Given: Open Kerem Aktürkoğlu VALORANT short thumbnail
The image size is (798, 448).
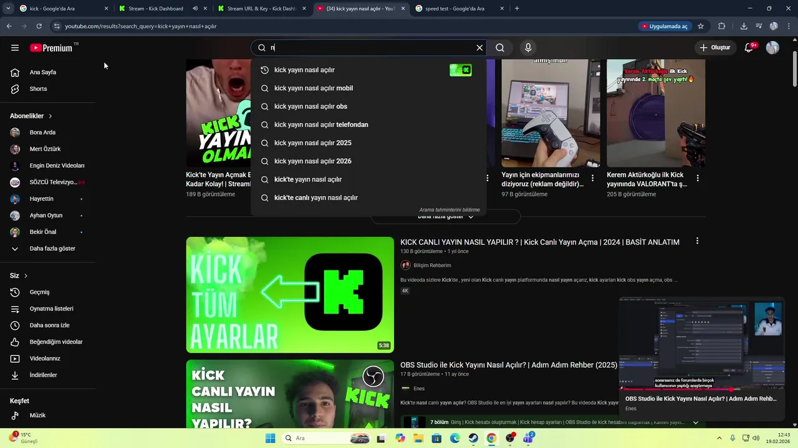Looking at the screenshot, I should (x=656, y=113).
